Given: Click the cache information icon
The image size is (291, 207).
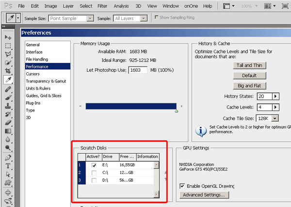Looking at the screenshot, I should coord(201,131).
